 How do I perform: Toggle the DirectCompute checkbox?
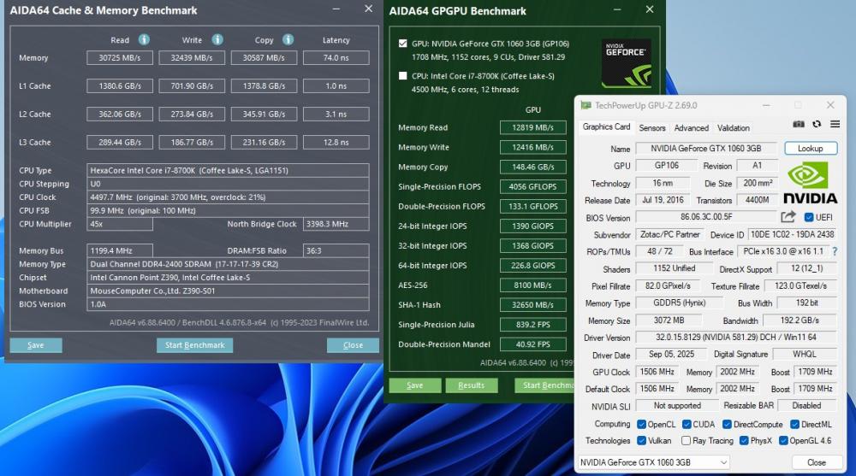[727, 424]
